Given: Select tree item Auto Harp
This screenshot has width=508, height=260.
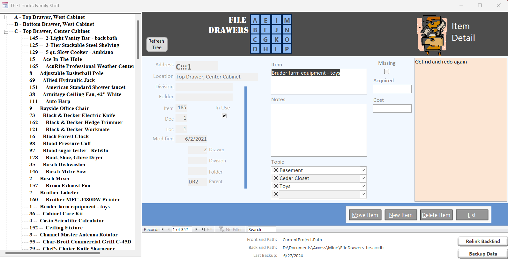Looking at the screenshot, I should click(49, 101).
